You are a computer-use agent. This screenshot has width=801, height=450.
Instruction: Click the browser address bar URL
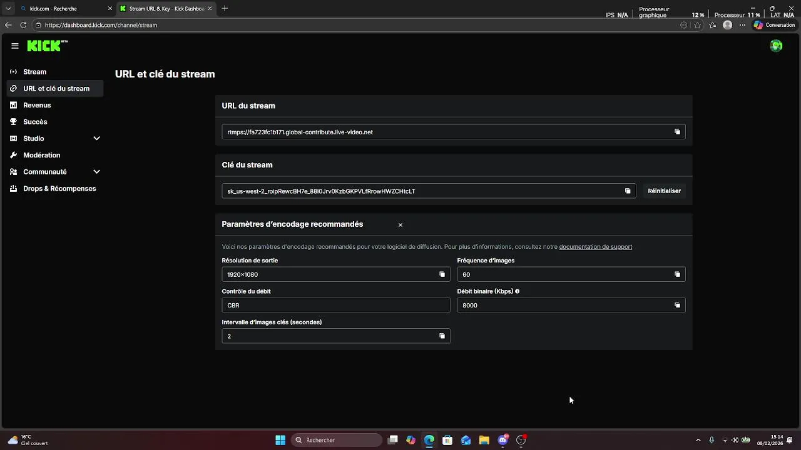tap(101, 25)
